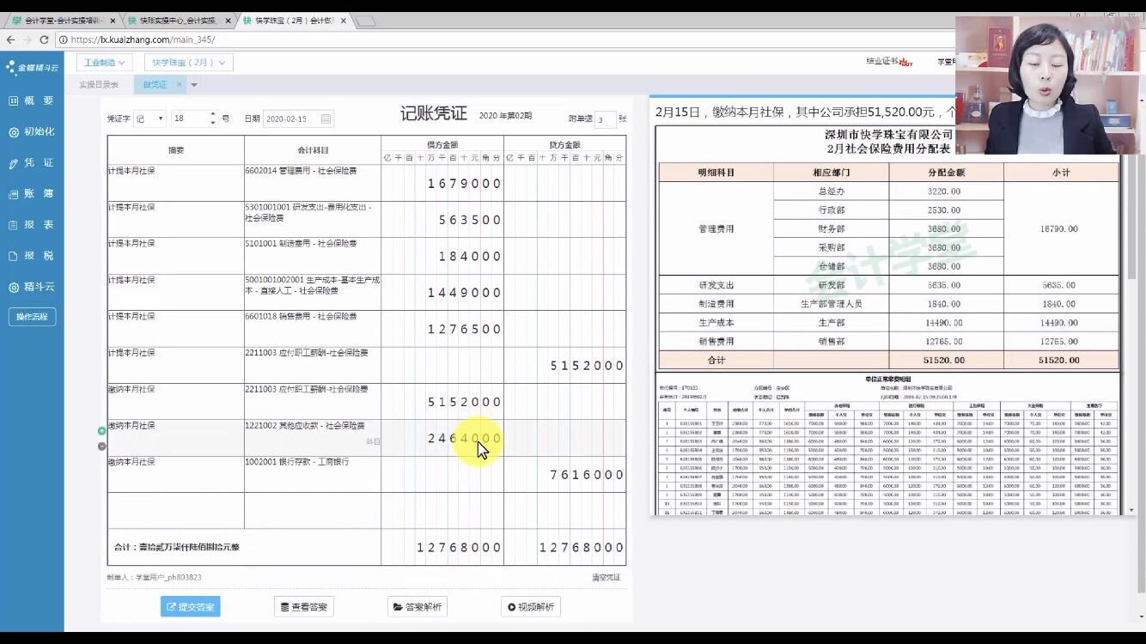Select account 5301001001 研发支出 row
The width and height of the screenshot is (1146, 644).
click(313, 219)
